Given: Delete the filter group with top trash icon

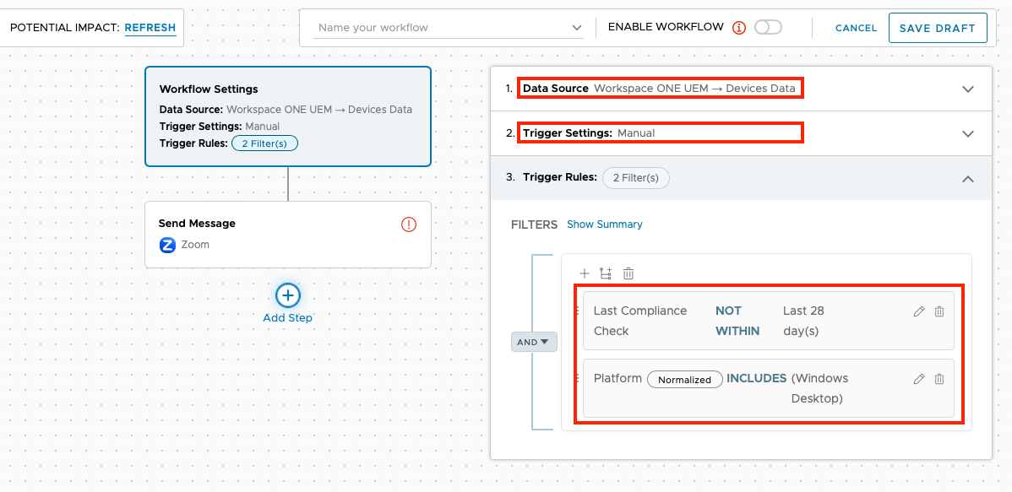Looking at the screenshot, I should [x=628, y=273].
